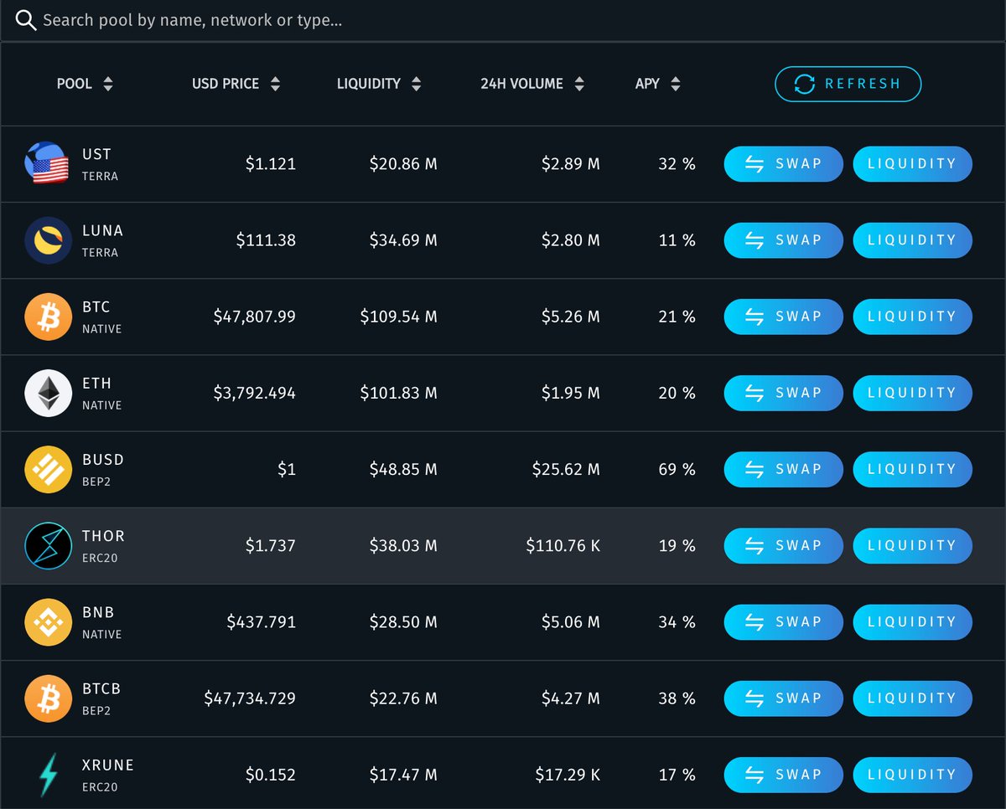Click the $111.38 LUNA price

coord(266,240)
